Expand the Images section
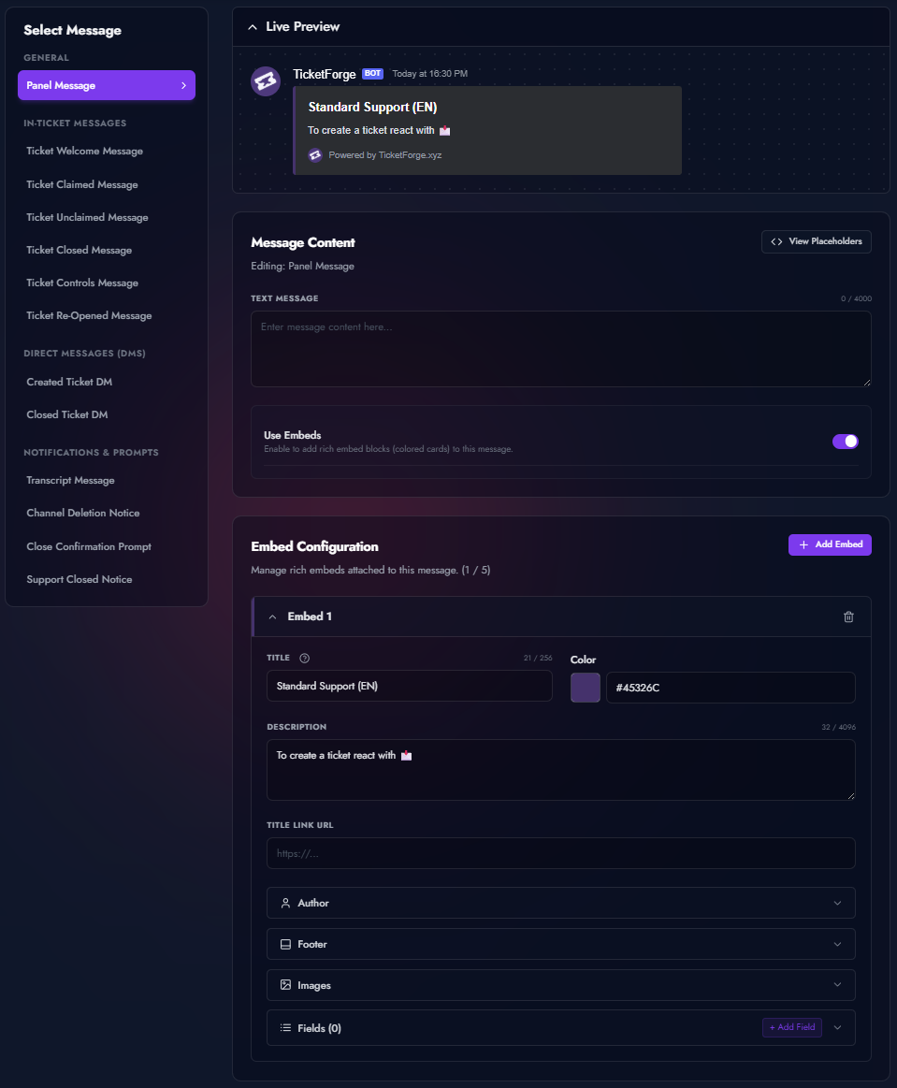This screenshot has width=897, height=1088. click(x=838, y=985)
